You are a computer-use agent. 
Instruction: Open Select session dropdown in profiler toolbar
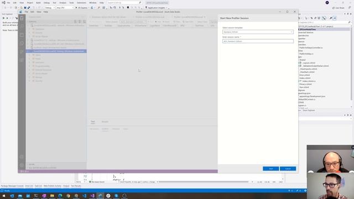click(x=133, y=22)
